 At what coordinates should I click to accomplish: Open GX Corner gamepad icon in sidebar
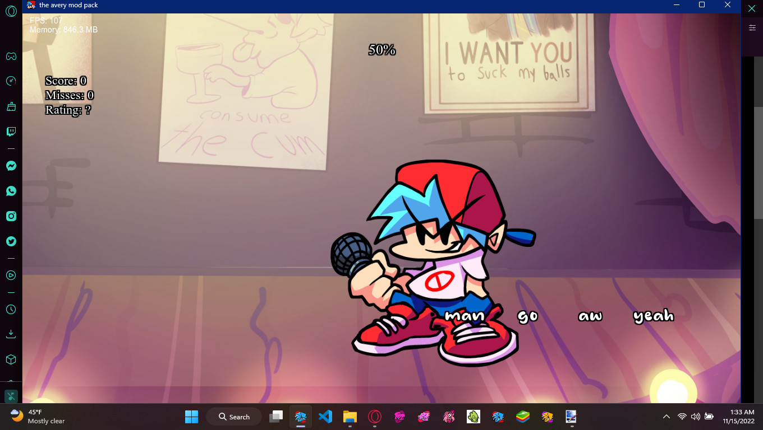(x=11, y=56)
